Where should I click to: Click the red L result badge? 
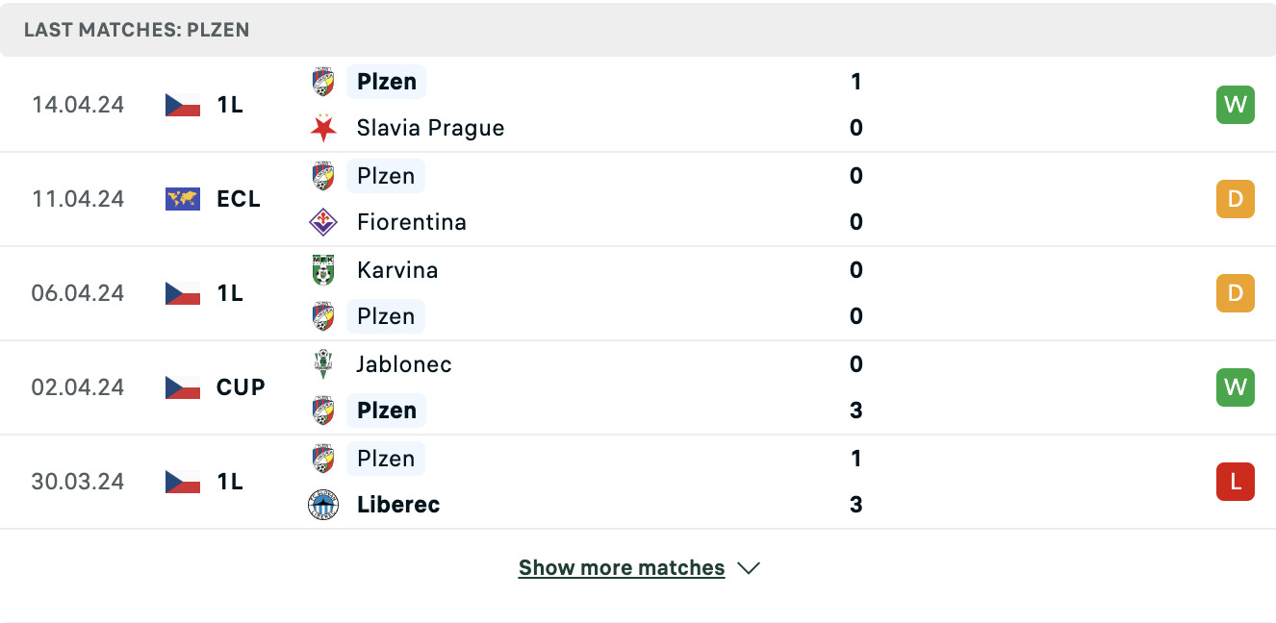[1236, 482]
